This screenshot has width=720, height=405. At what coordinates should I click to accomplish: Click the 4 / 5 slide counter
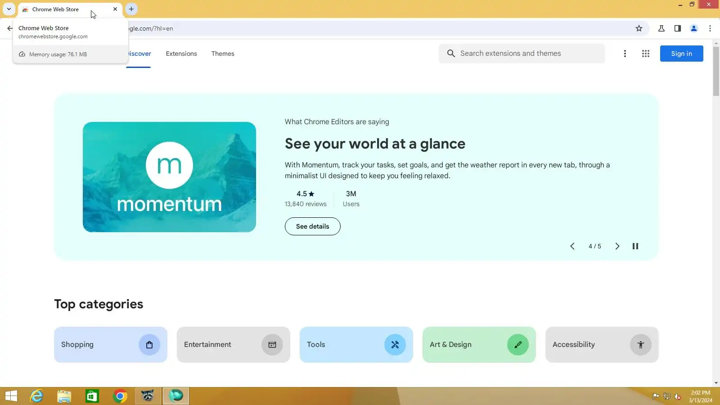click(595, 246)
